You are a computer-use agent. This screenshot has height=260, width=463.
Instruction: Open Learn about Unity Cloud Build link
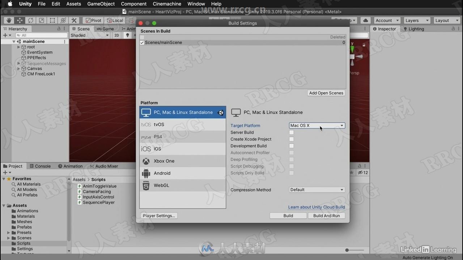tap(317, 207)
